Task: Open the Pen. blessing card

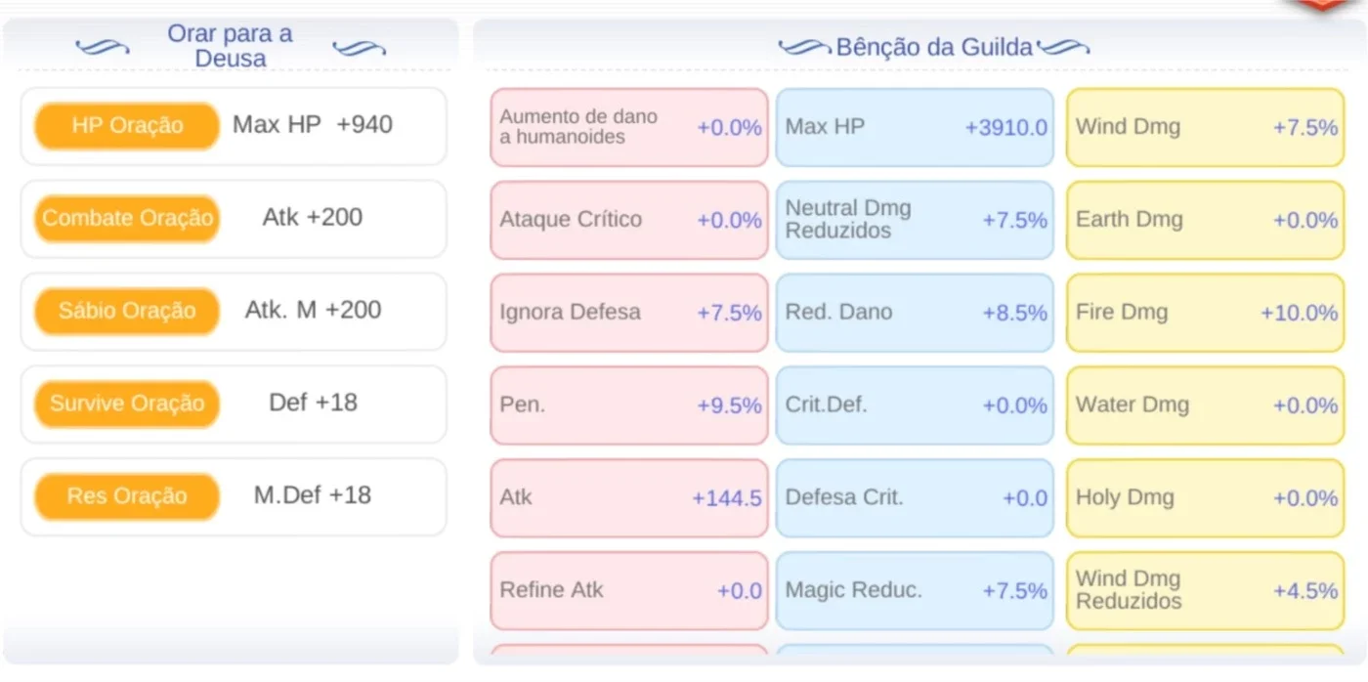Action: [629, 405]
